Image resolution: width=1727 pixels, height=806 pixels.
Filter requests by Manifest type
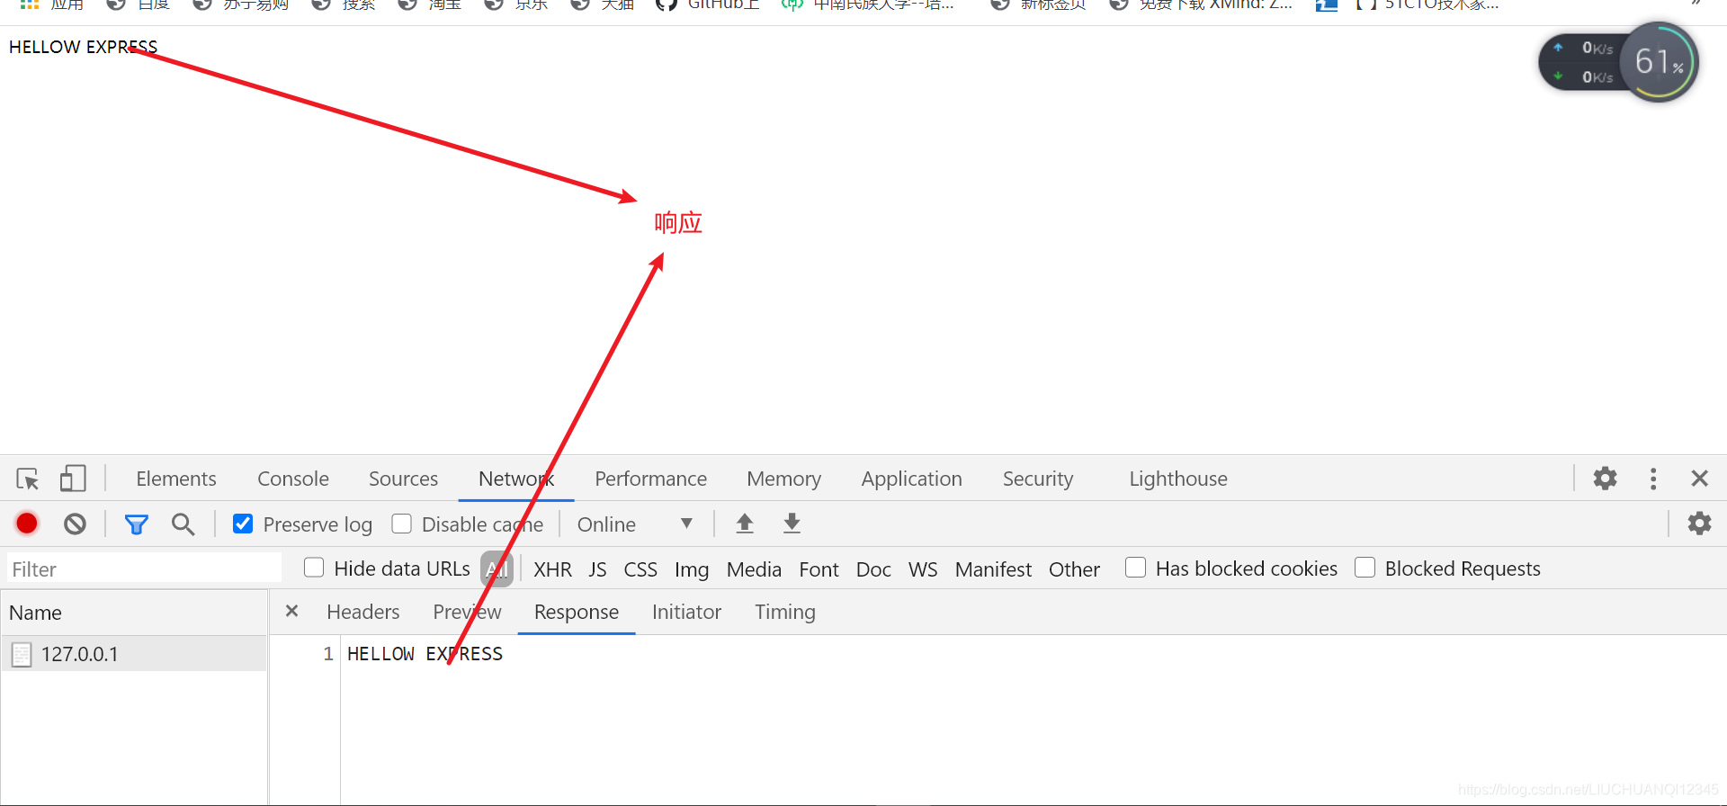(993, 569)
